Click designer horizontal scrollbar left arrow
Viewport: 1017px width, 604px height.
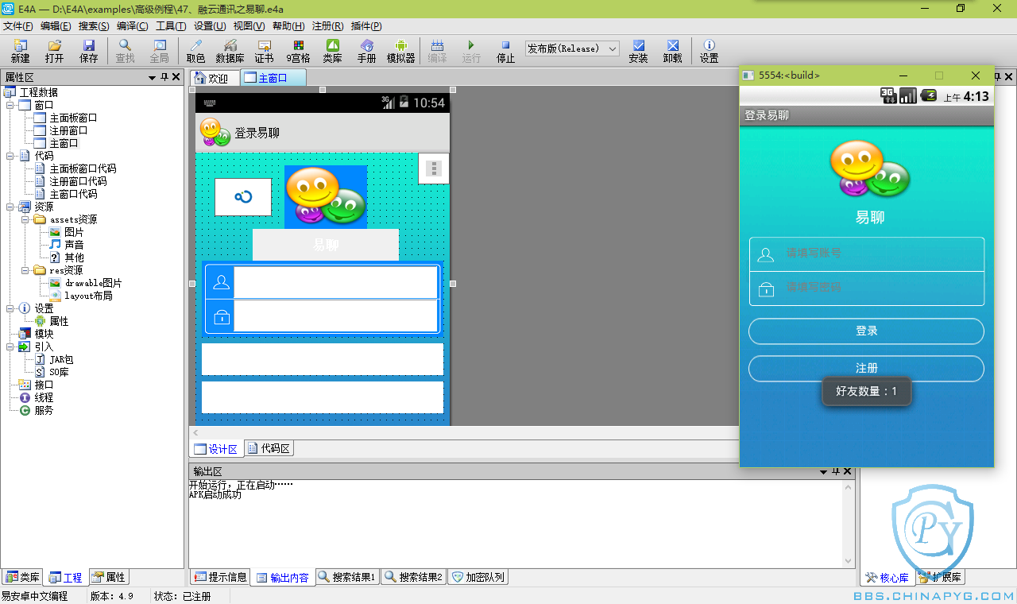pos(196,433)
